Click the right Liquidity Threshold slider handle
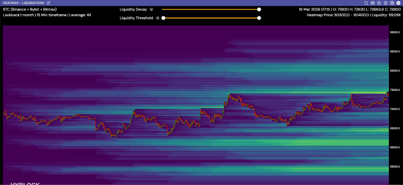 point(259,18)
